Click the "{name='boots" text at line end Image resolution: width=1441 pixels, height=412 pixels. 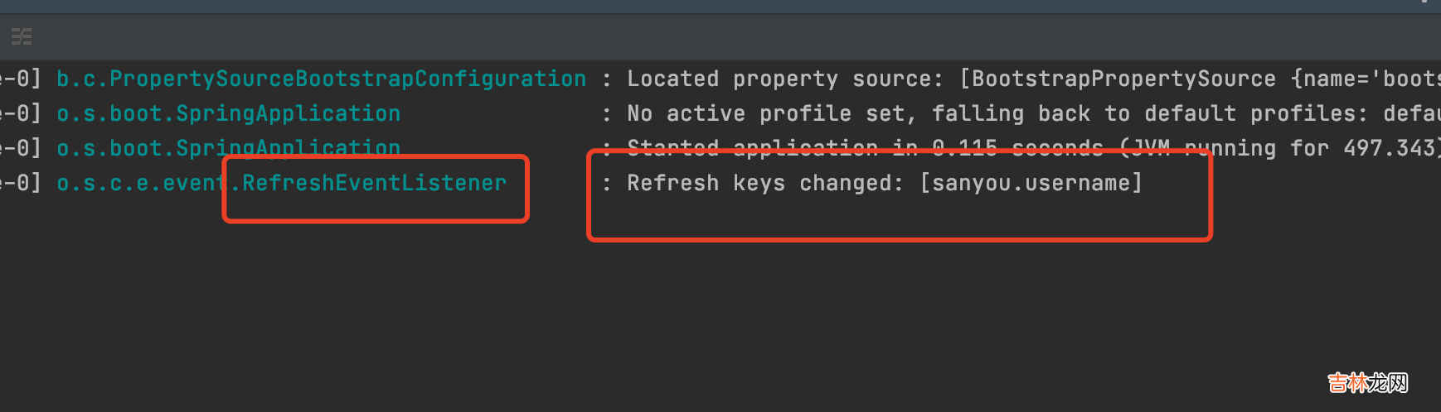point(1365,79)
